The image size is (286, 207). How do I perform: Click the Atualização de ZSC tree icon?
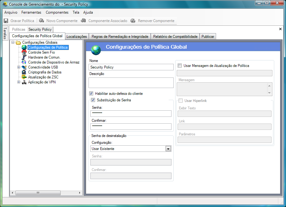(24, 77)
